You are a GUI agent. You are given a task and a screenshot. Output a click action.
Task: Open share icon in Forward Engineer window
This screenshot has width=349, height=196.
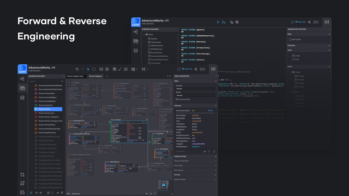[309, 22]
